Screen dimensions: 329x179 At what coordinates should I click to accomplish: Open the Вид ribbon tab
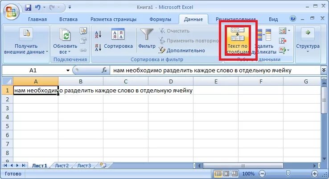(273, 19)
